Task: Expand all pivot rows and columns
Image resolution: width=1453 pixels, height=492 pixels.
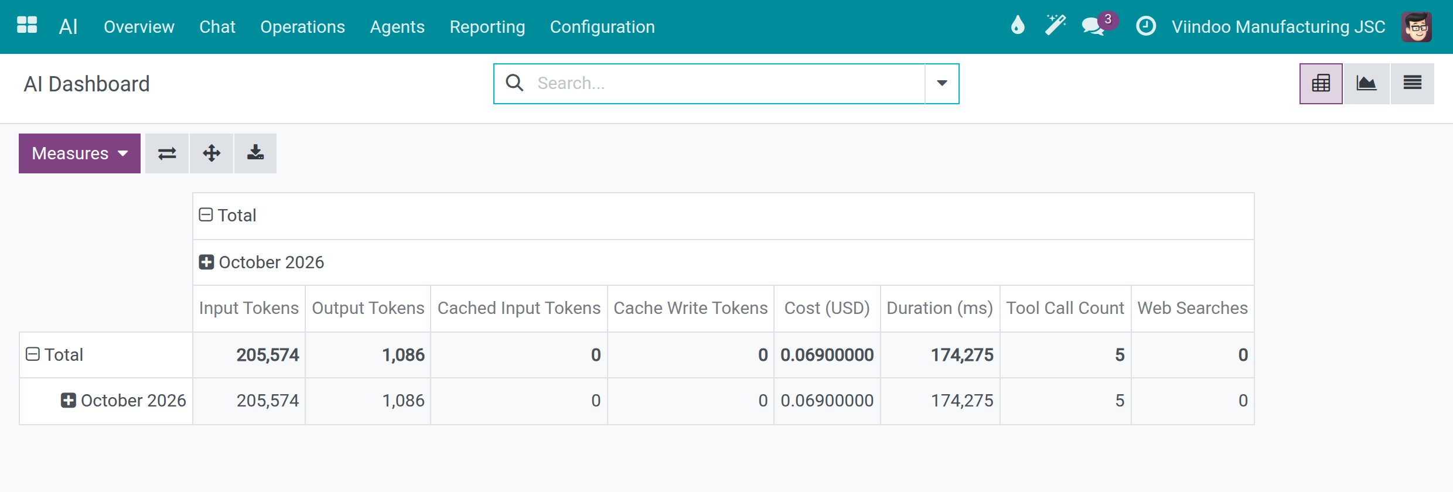Action: tap(212, 153)
